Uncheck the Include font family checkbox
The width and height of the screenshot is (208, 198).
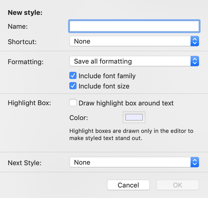[x=73, y=76]
